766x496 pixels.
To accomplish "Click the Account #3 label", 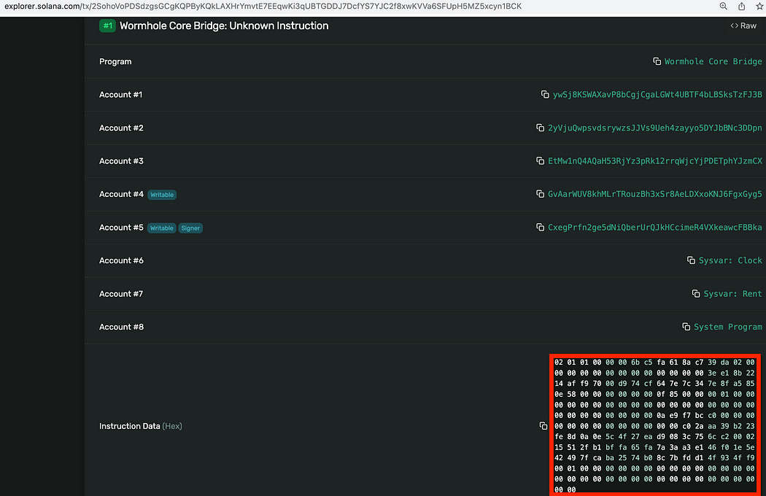I will pos(121,161).
